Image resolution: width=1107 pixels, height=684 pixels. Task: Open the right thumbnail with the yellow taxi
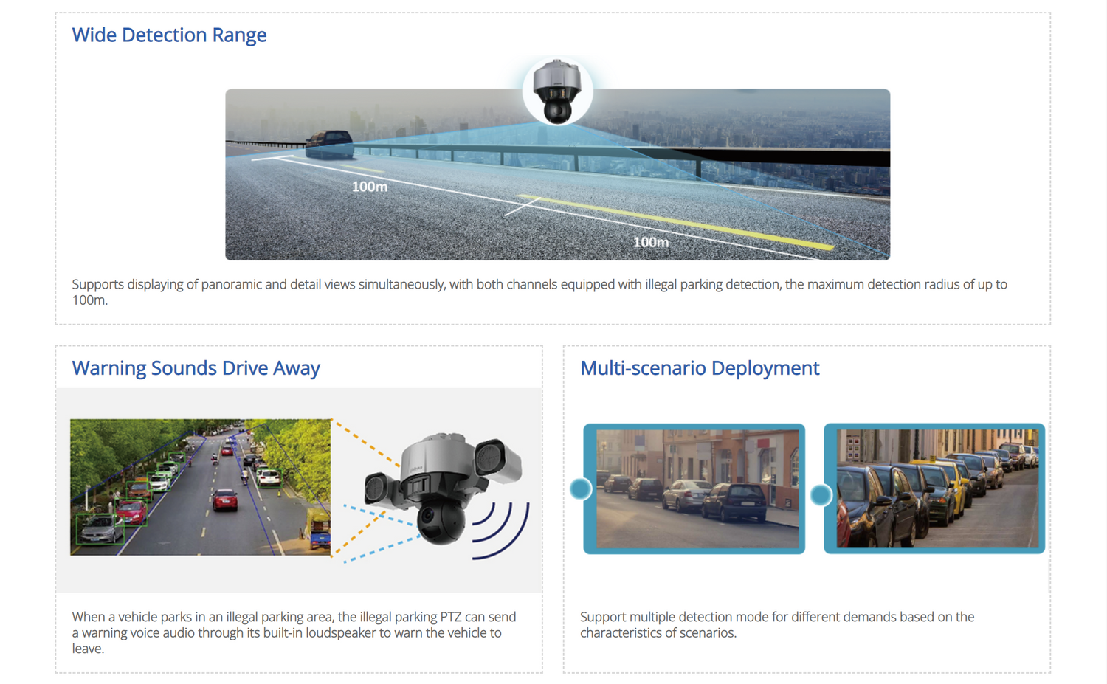937,488
